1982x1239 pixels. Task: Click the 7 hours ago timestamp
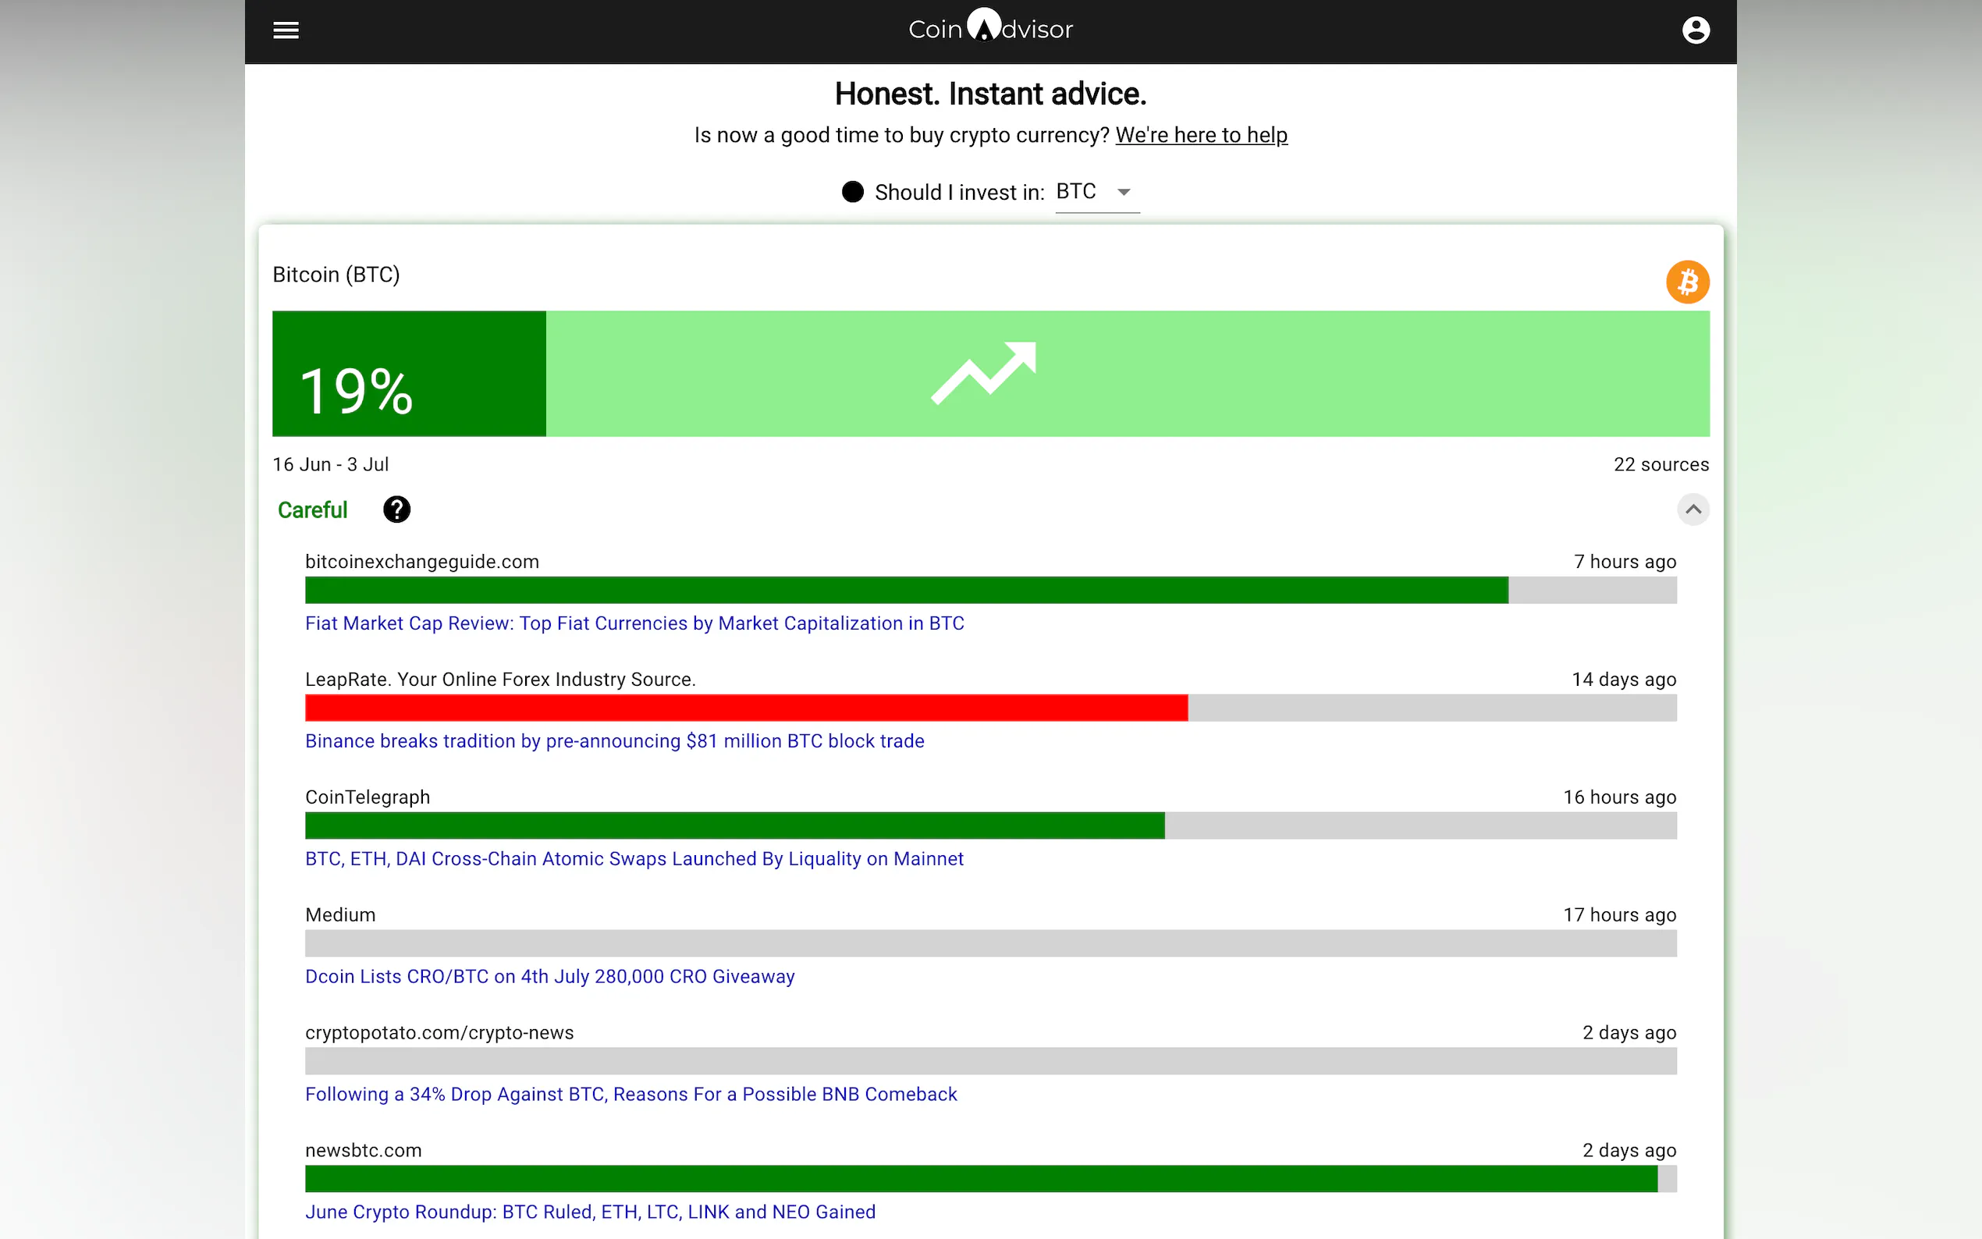click(x=1625, y=562)
